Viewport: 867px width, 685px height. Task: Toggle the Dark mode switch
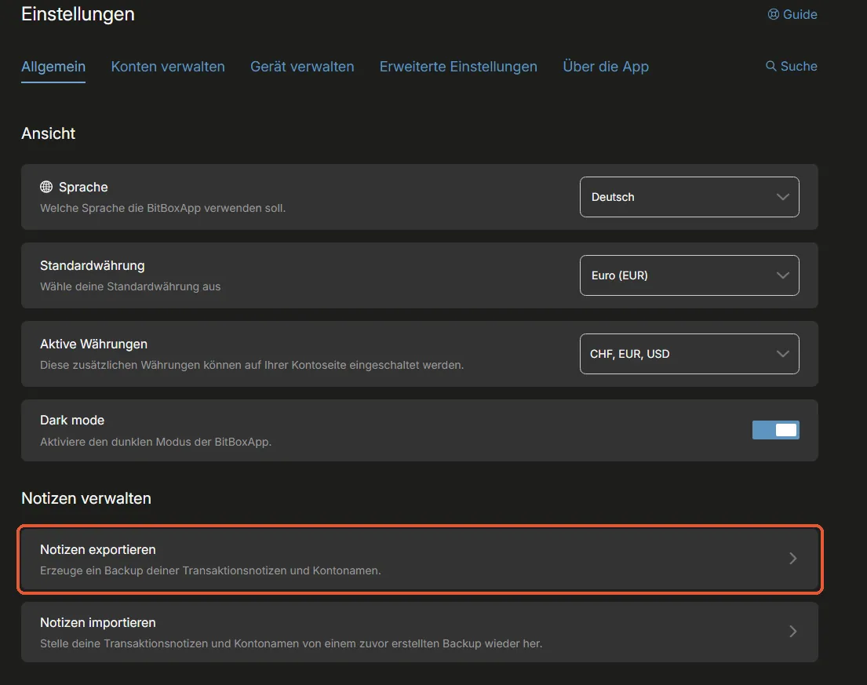tap(775, 430)
